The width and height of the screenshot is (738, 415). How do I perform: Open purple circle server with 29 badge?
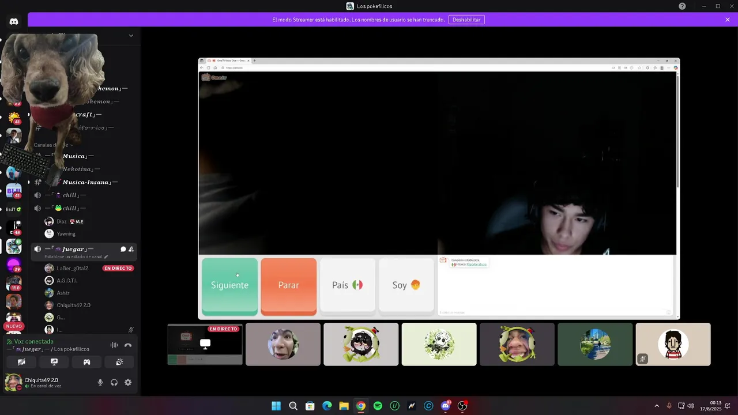(14, 265)
